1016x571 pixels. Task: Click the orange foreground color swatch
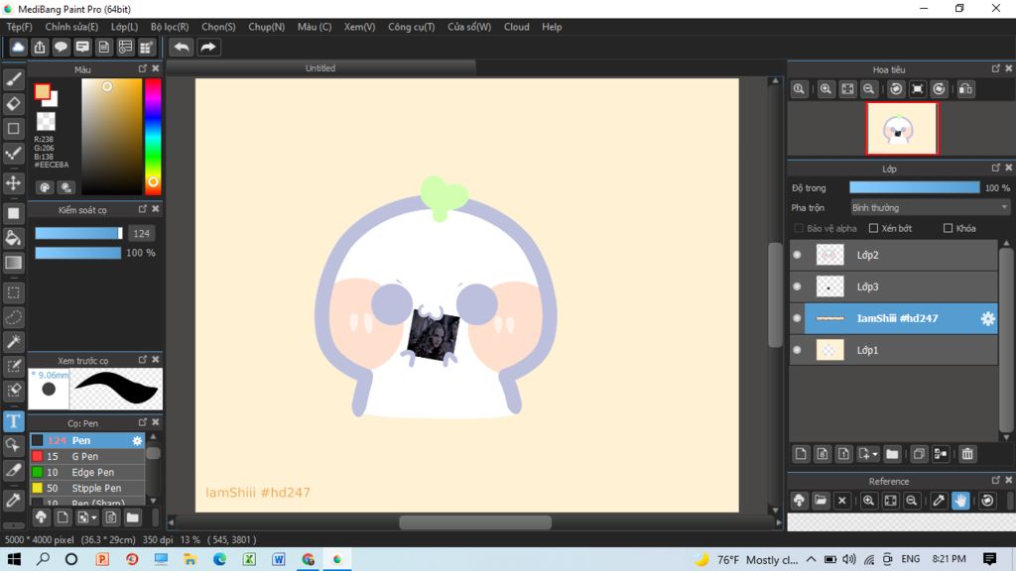(42, 92)
